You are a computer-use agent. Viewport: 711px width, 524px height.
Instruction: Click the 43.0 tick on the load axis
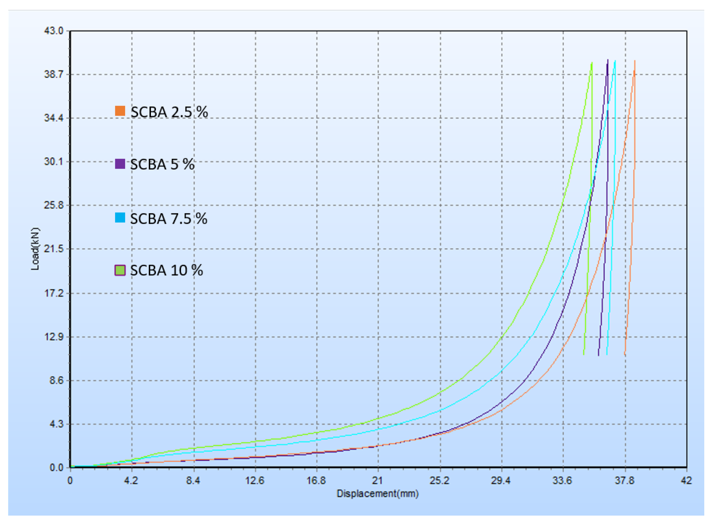coord(53,31)
